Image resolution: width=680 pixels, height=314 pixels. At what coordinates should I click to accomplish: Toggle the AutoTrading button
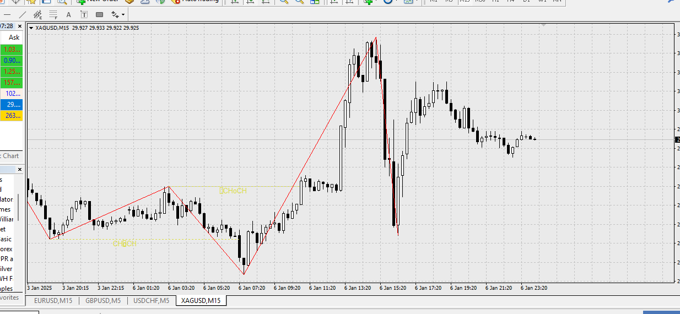(194, 2)
